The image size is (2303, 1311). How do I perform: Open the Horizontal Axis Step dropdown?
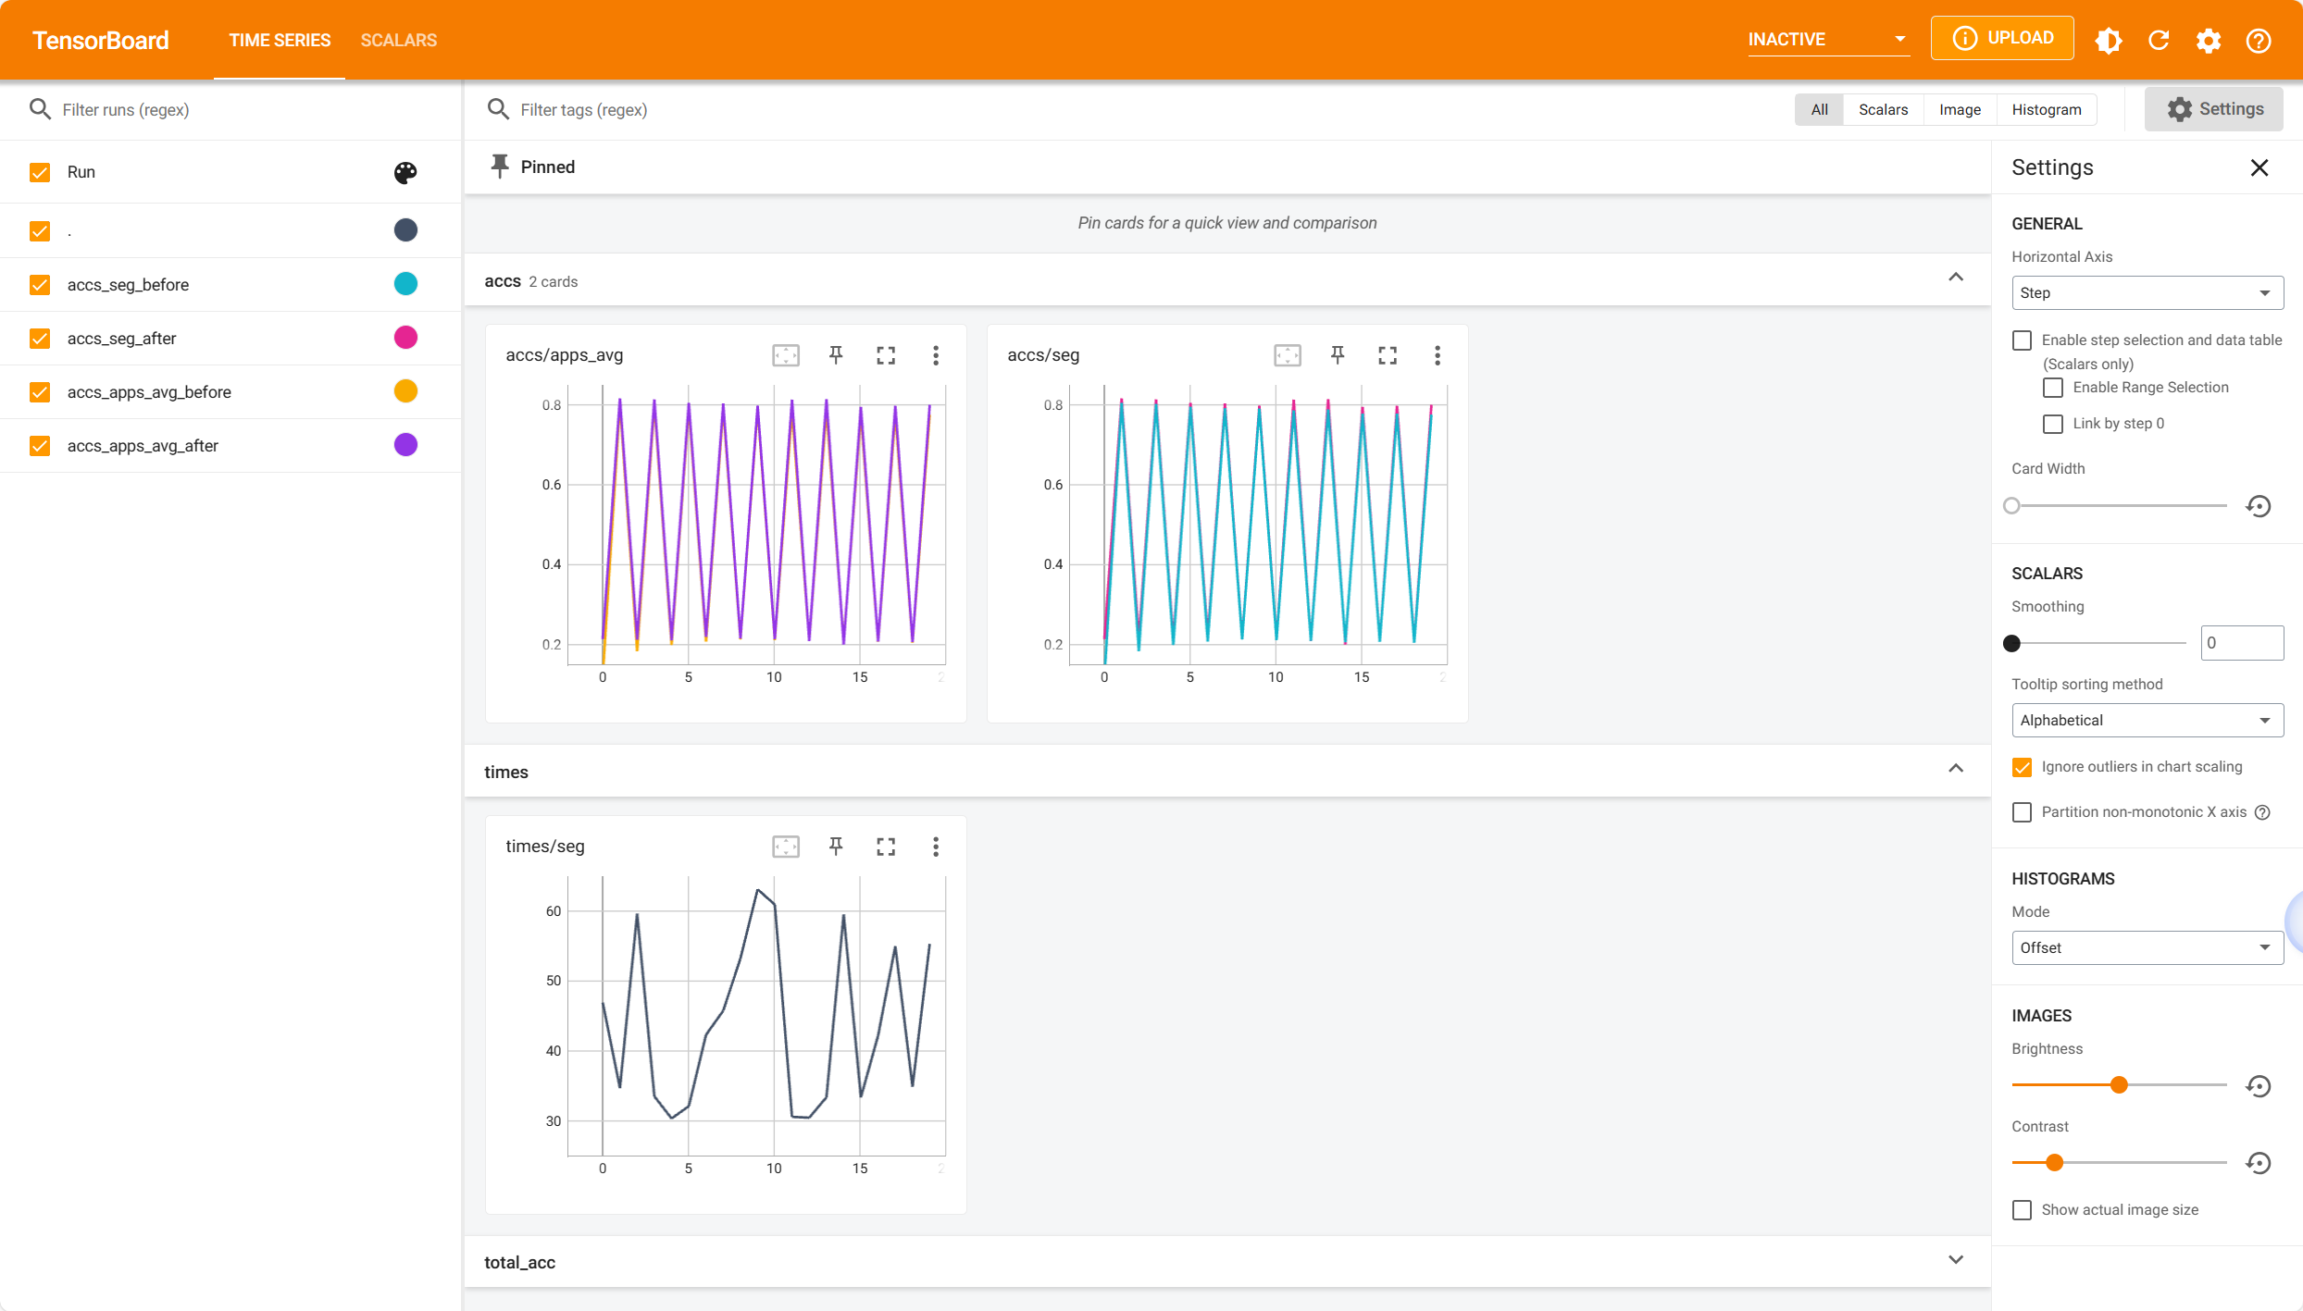click(2147, 293)
